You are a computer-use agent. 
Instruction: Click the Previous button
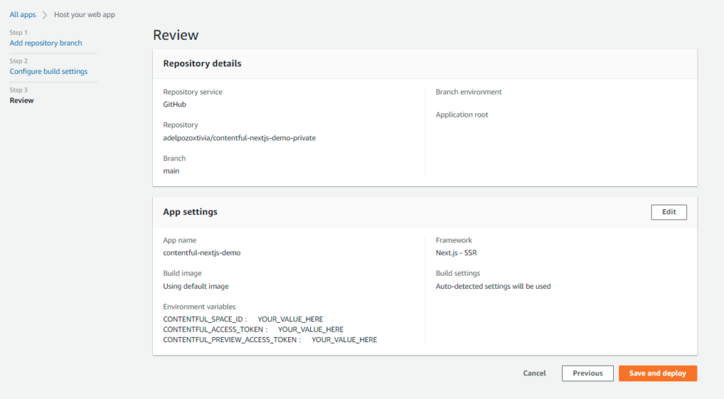coord(587,373)
